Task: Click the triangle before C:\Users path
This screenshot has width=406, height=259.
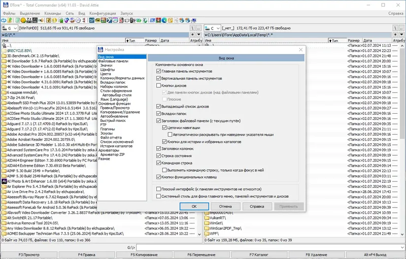Action: tap(206, 35)
